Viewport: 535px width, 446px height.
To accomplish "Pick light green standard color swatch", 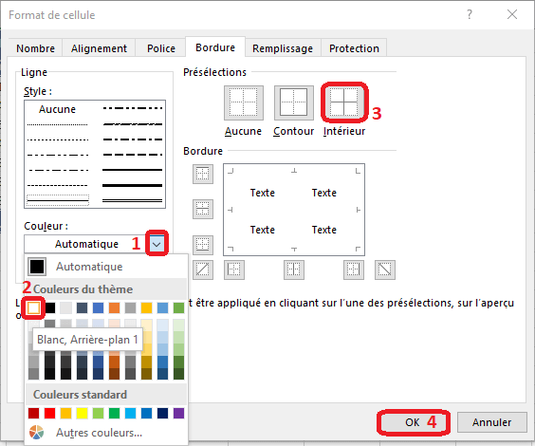I will (98, 413).
